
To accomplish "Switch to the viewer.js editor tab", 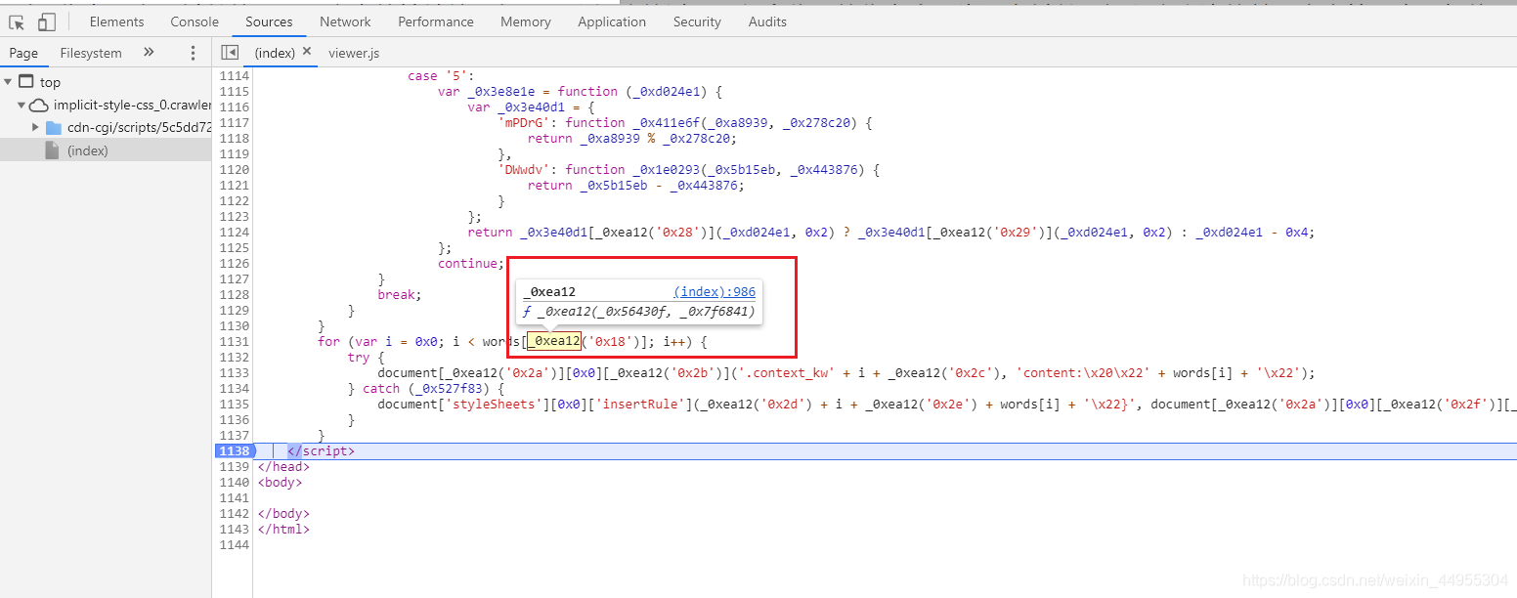I will 354,53.
